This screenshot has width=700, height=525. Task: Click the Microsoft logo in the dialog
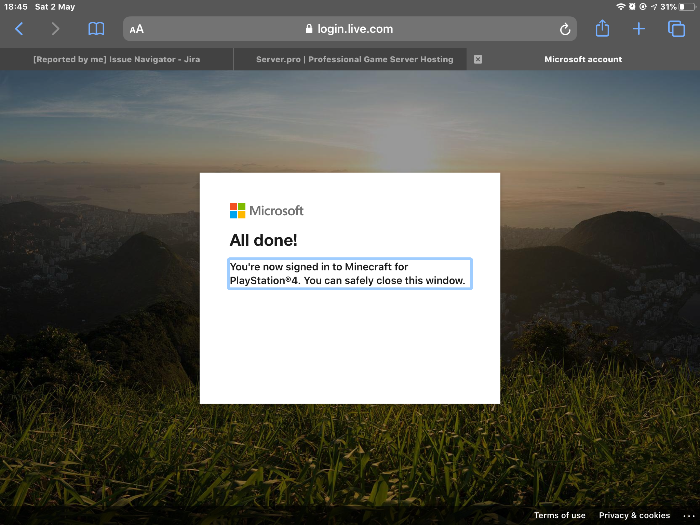pyautogui.click(x=267, y=211)
